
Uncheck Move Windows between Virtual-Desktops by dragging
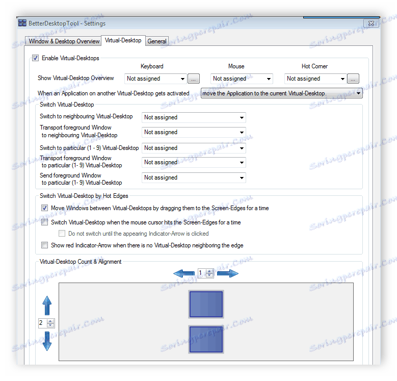tap(44, 208)
